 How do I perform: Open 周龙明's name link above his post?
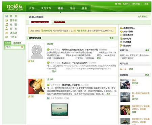(50, 79)
